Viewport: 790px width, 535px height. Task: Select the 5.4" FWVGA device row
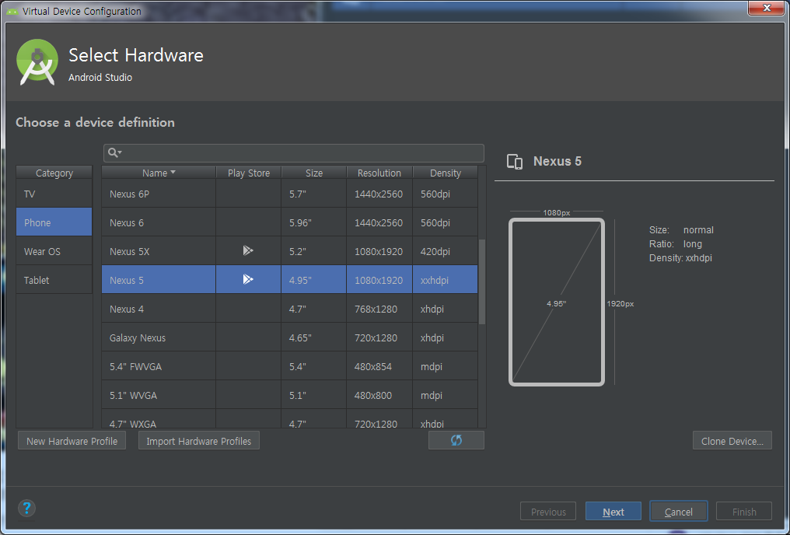290,365
